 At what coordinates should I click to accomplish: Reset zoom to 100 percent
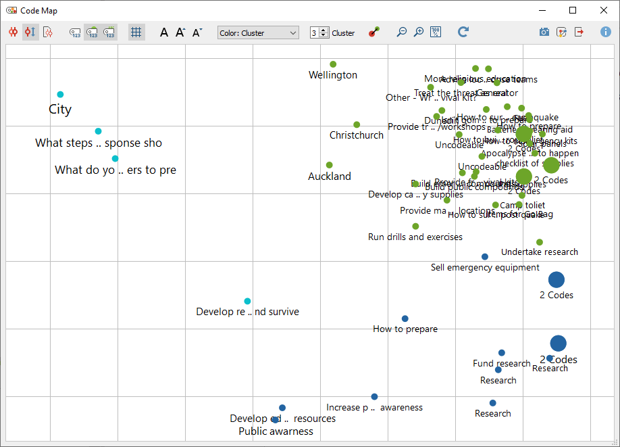click(436, 32)
